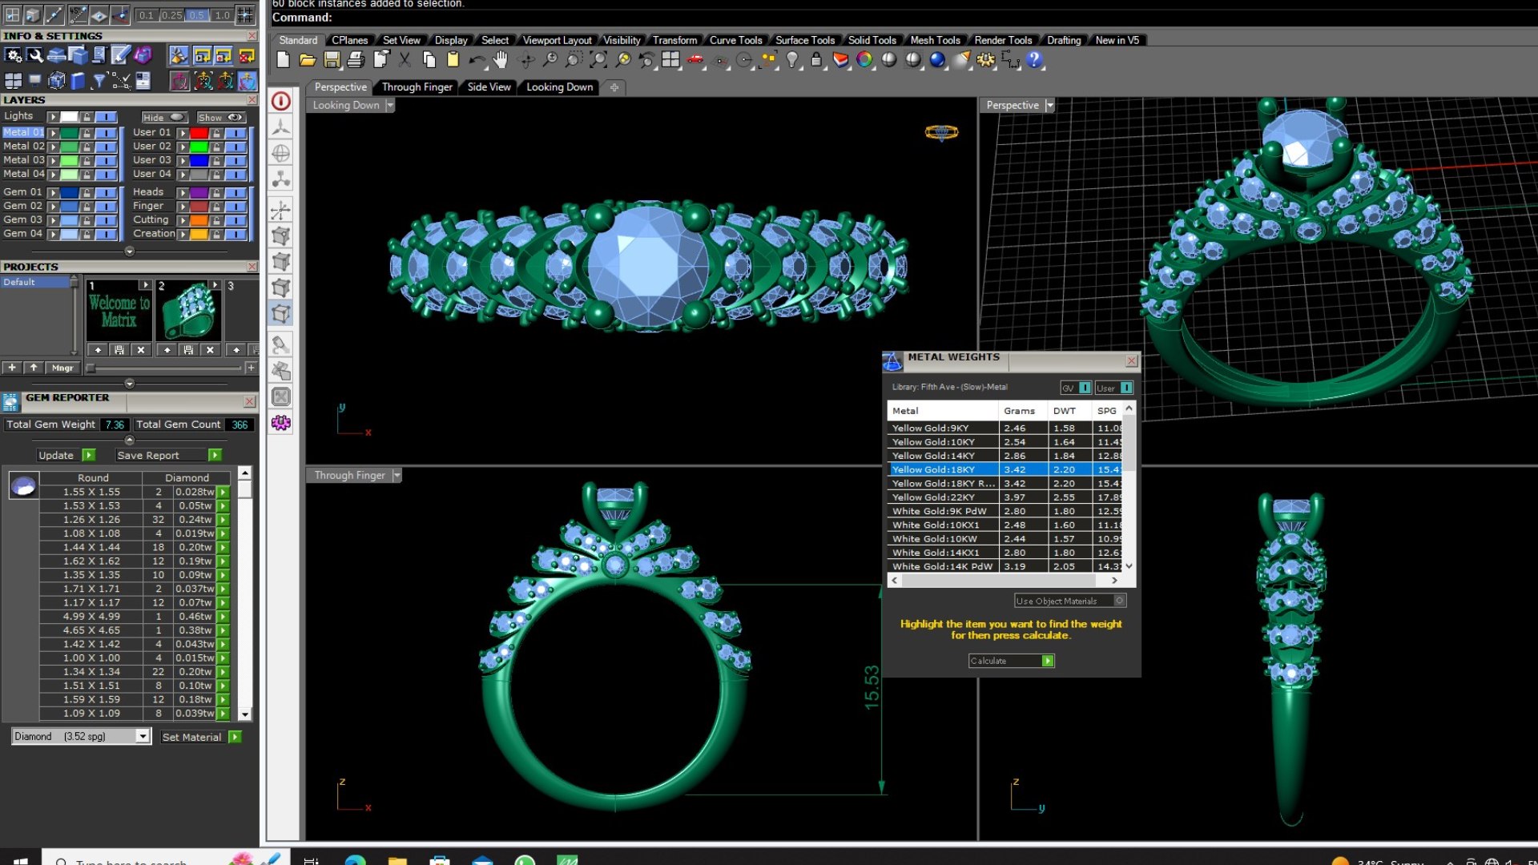Open the Diamond material dropdown
Image resolution: width=1538 pixels, height=865 pixels.
(143, 736)
